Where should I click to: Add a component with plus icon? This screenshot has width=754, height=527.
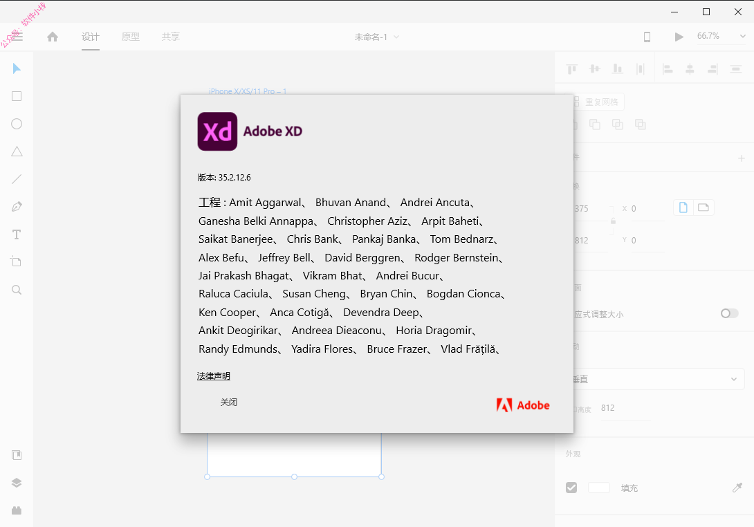[742, 158]
